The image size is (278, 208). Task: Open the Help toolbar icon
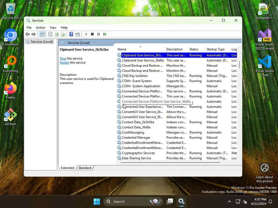tap(71, 34)
